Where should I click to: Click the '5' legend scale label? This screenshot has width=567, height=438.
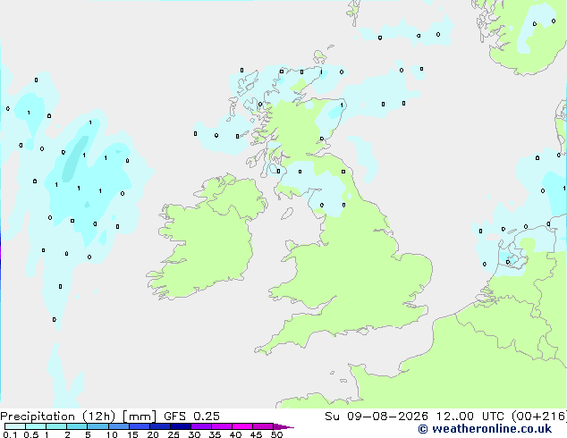[88, 434]
